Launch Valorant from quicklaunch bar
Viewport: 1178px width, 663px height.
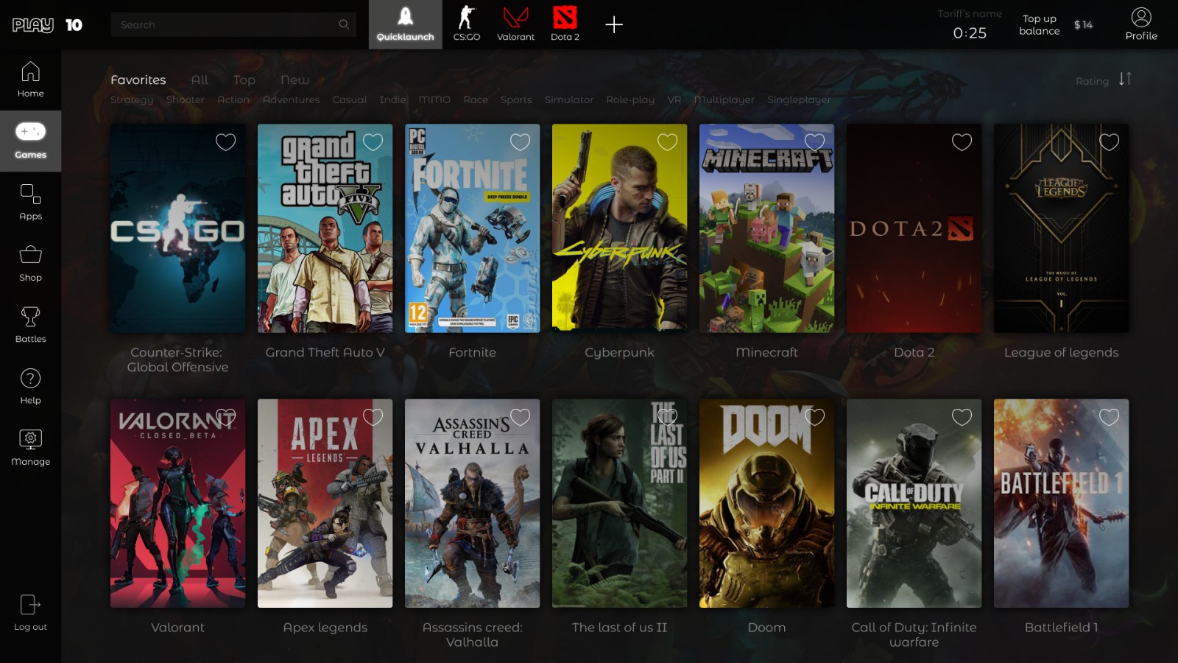click(515, 24)
